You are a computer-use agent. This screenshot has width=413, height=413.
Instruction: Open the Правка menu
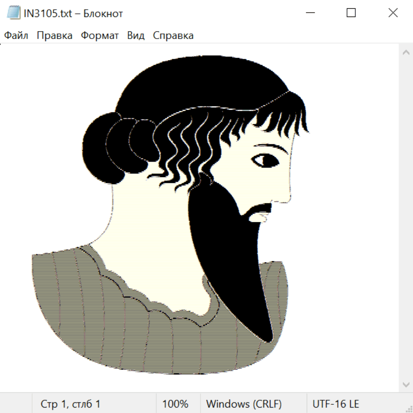pyautogui.click(x=55, y=36)
